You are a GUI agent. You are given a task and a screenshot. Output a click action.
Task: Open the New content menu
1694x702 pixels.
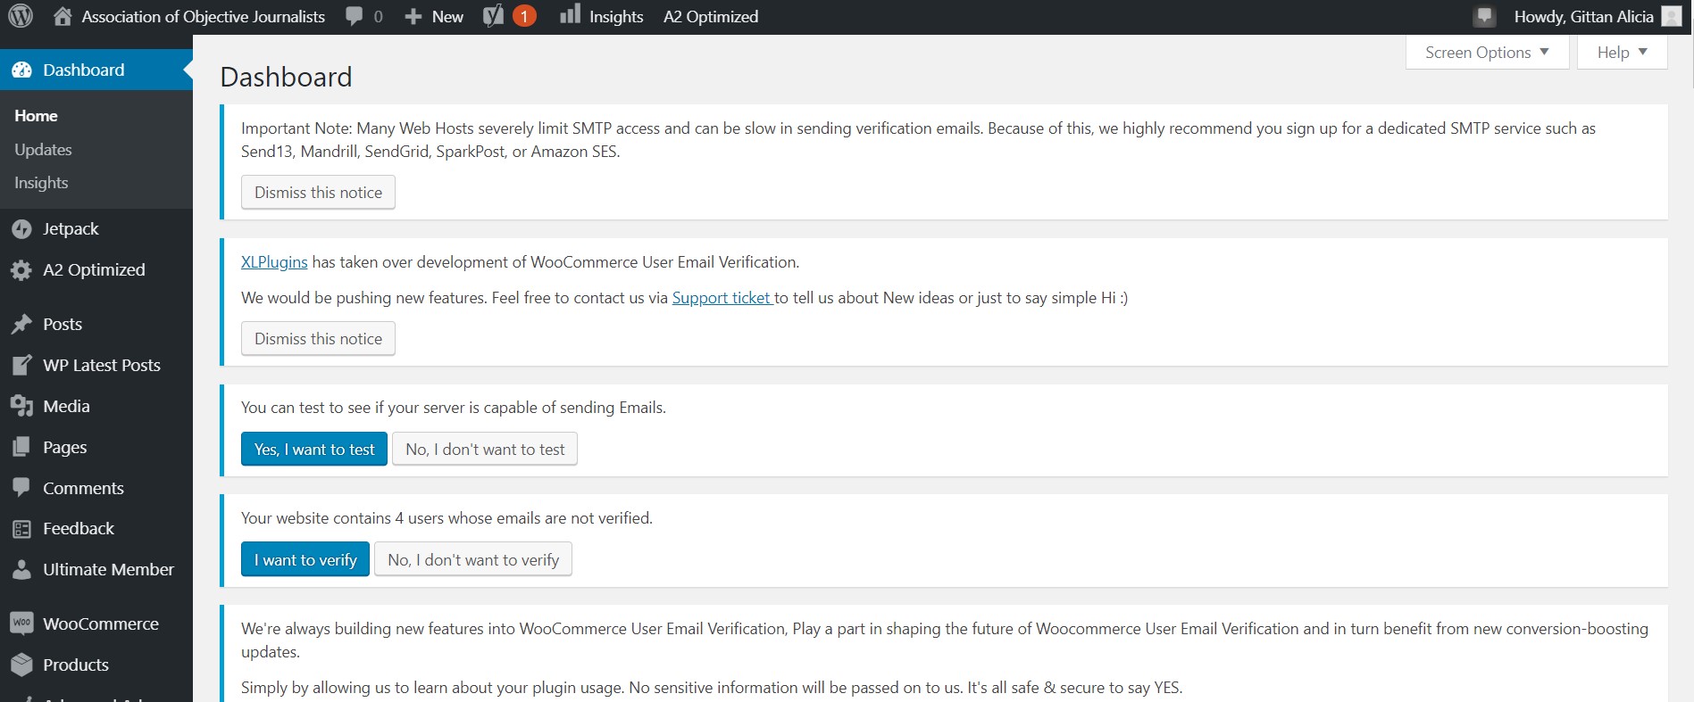447,16
